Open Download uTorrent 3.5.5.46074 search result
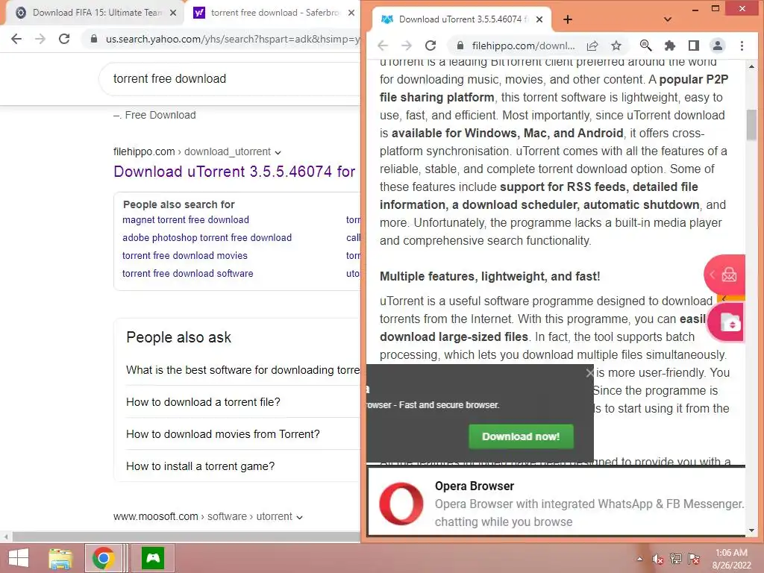Image resolution: width=764 pixels, height=573 pixels. click(x=234, y=172)
